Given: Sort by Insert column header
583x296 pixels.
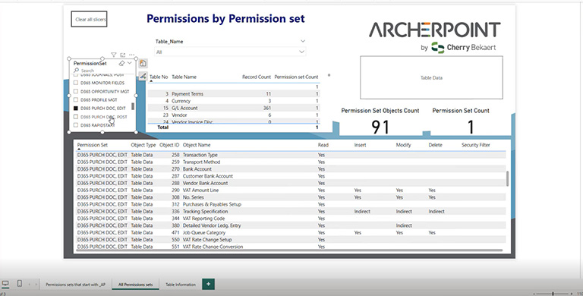Looking at the screenshot, I should point(360,145).
